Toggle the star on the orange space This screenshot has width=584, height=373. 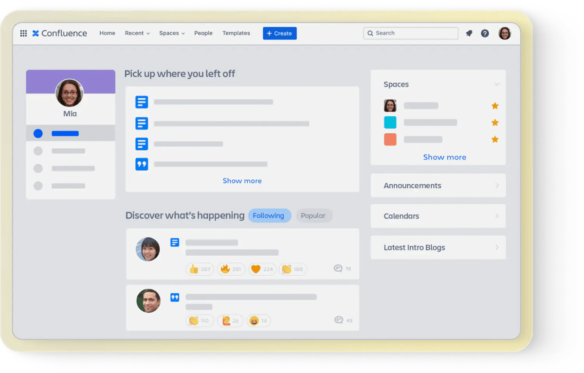495,140
